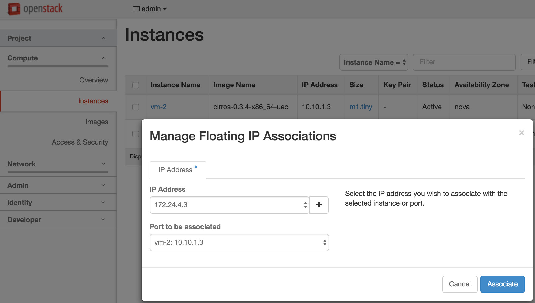Open the 172.24.4.3 IP Address dropdown
This screenshot has height=303, width=535.
pos(229,205)
